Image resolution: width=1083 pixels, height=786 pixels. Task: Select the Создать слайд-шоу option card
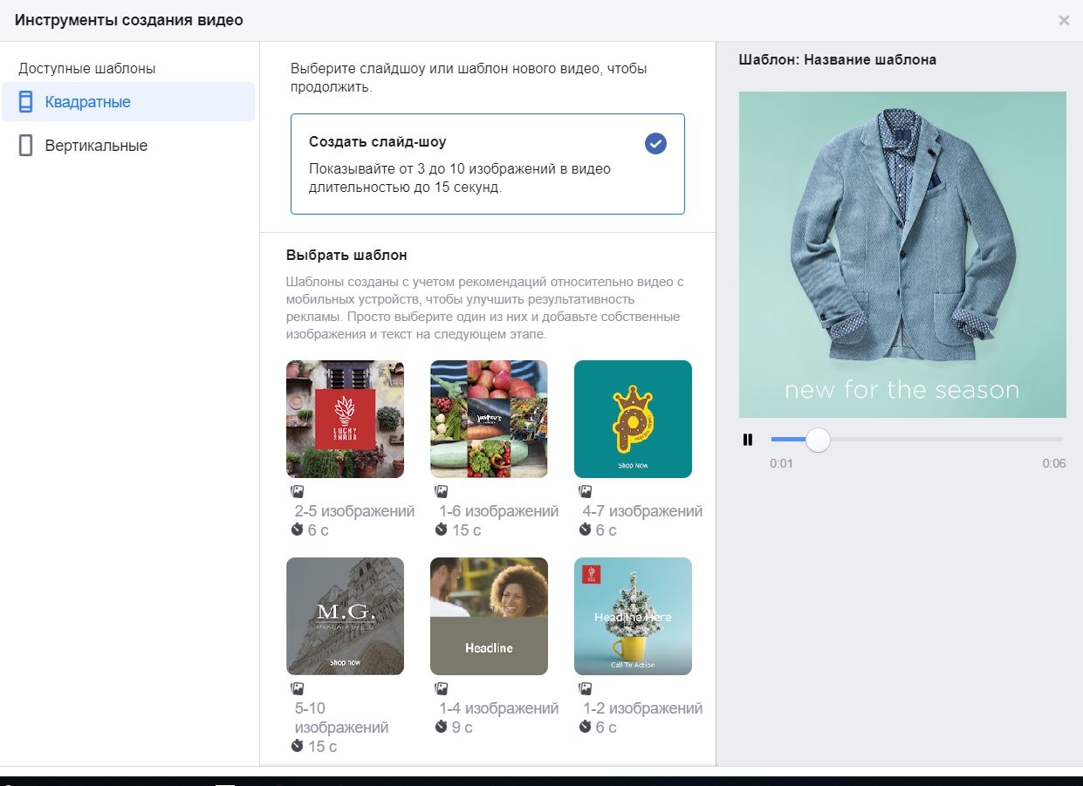488,164
